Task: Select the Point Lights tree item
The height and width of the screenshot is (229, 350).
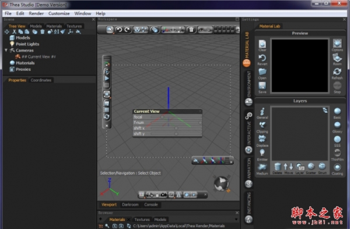Action: (x=27, y=44)
